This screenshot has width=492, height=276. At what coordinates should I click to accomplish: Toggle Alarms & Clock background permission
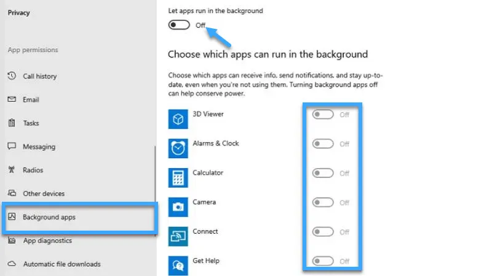click(323, 144)
